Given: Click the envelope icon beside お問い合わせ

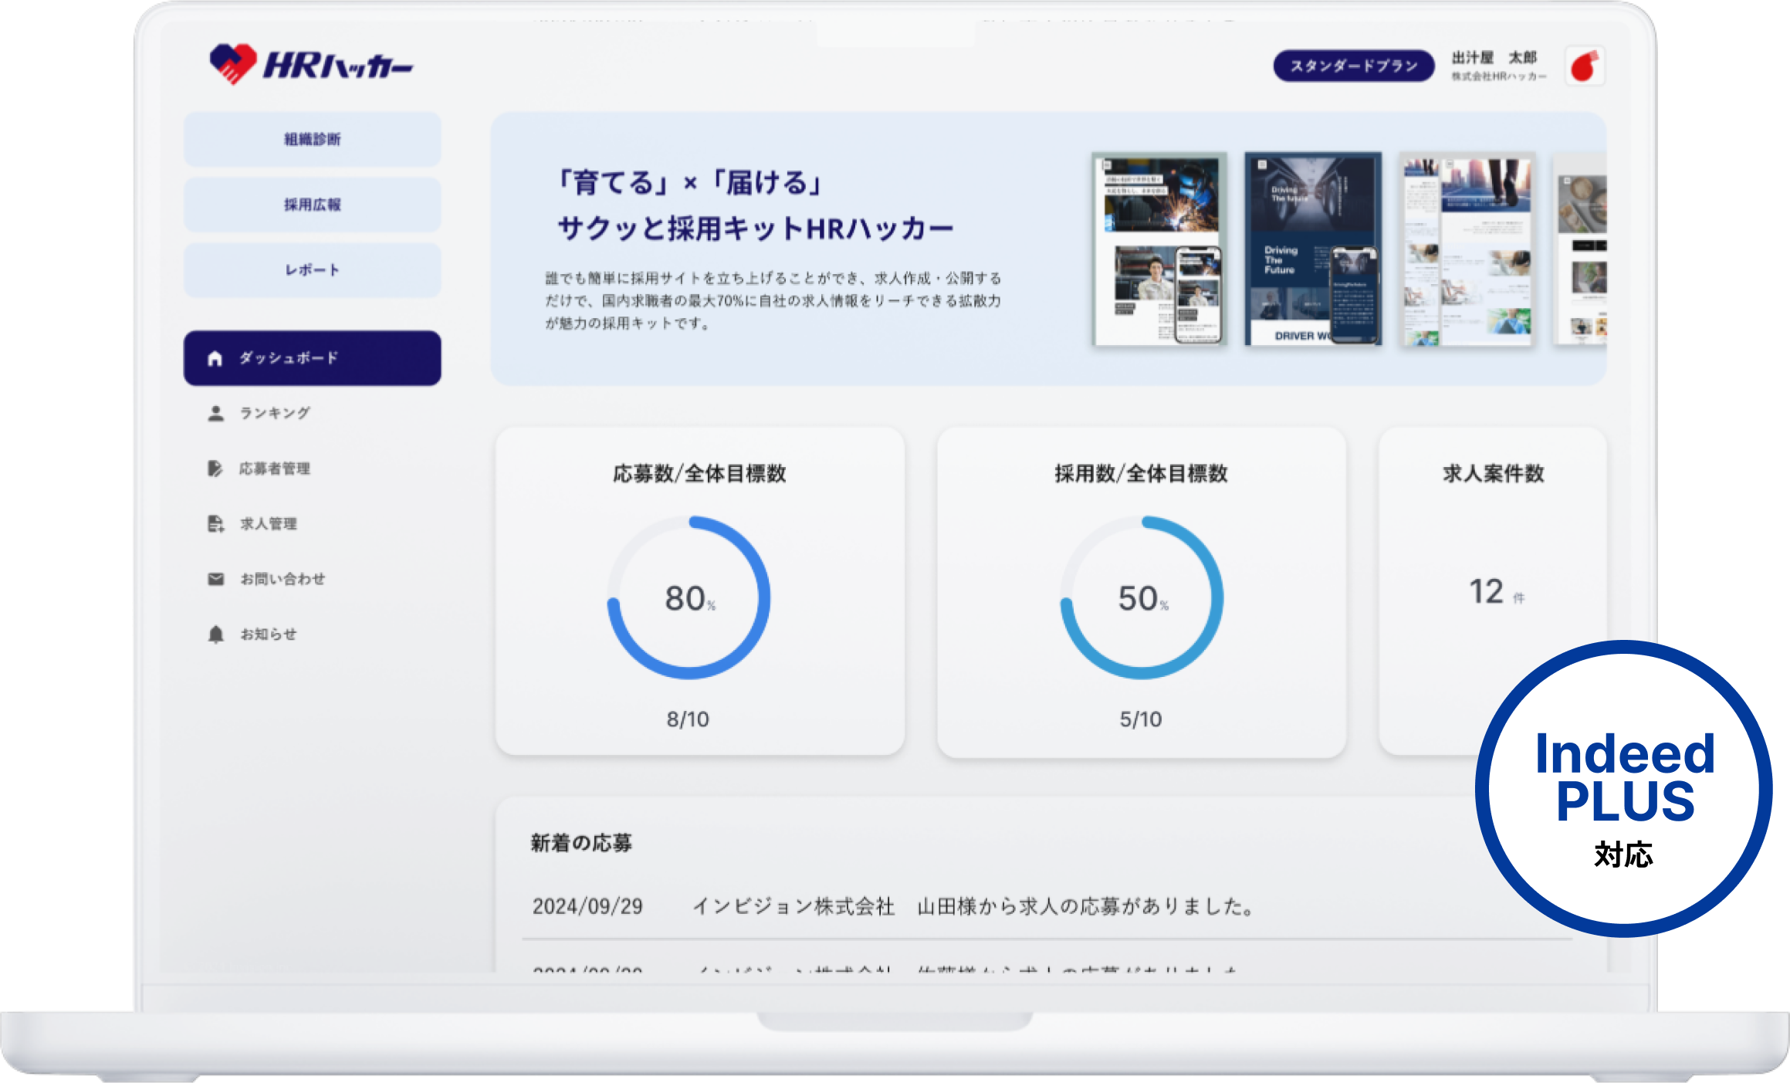Looking at the screenshot, I should point(215,579).
